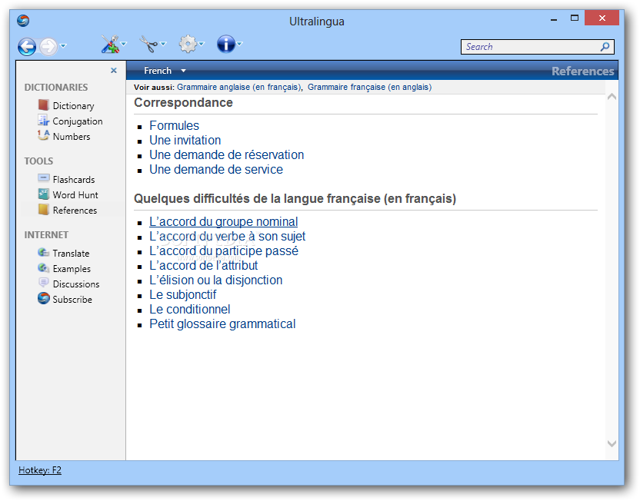Open the Le conditionnel link
The height and width of the screenshot is (501, 640).
190,310
